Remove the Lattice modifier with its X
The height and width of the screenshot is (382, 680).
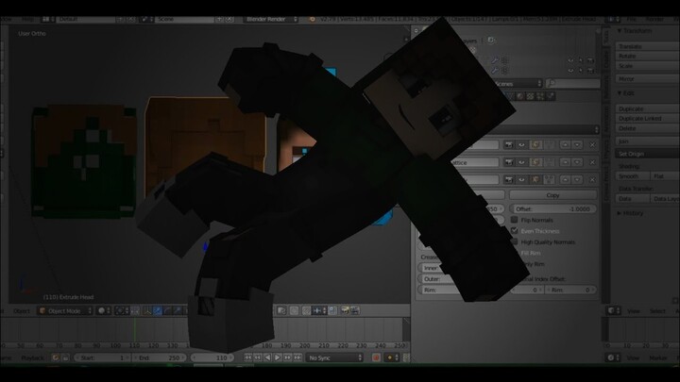click(592, 162)
